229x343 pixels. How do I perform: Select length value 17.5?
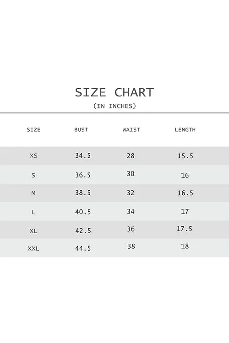point(185,229)
